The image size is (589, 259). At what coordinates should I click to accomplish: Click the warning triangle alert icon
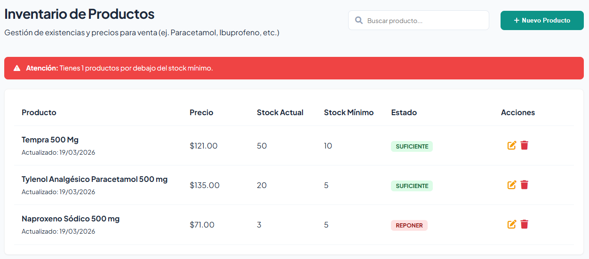pos(17,68)
